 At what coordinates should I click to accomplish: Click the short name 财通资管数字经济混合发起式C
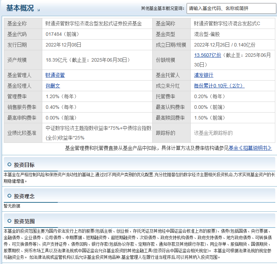[227, 23]
